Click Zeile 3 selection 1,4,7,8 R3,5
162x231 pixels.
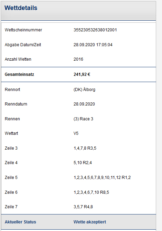coord(85,148)
